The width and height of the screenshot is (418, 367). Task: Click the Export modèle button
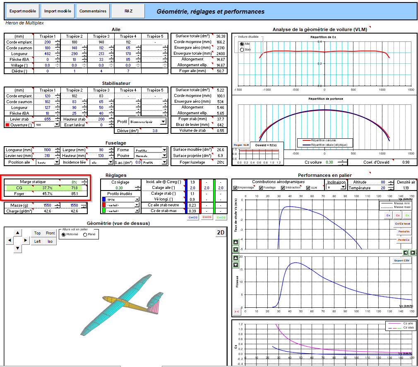pyautogui.click(x=22, y=11)
